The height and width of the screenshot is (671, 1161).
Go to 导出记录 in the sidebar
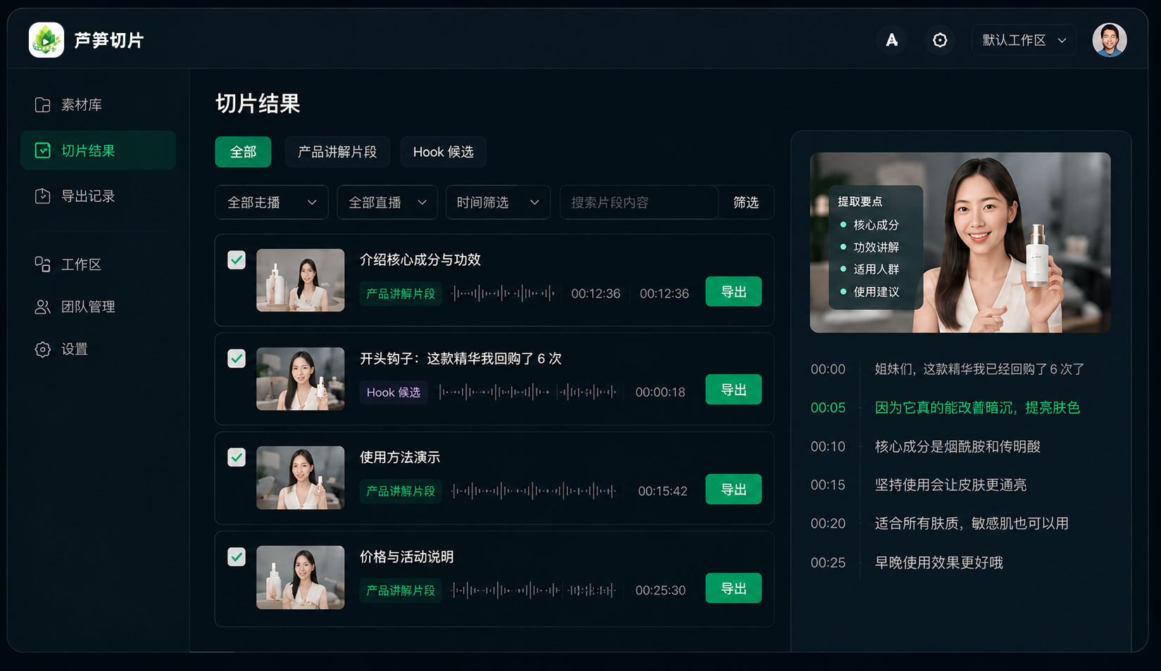point(98,196)
